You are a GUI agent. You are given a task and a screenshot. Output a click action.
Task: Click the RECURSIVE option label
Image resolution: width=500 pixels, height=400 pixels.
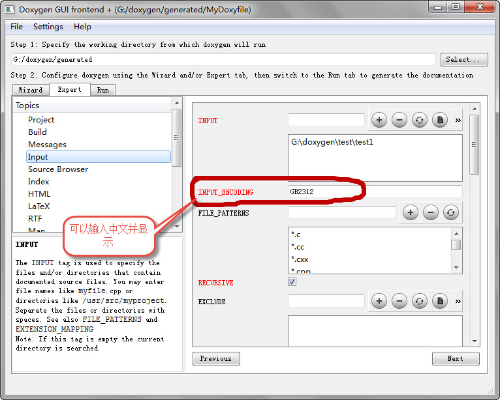tap(216, 283)
